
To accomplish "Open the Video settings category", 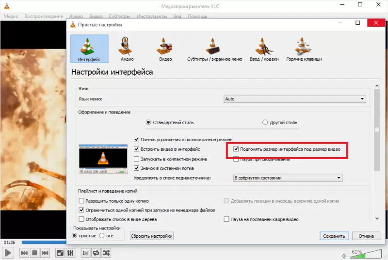I will point(165,49).
